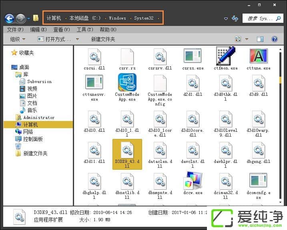
Task: Open the 工具(T) menu
Action: coord(85,30)
